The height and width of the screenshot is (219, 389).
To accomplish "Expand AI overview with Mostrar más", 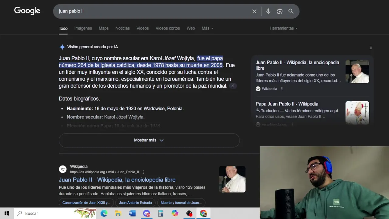I will coord(149,140).
